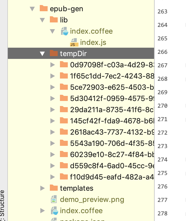Image resolution: width=186 pixels, height=221 pixels.
Task: Select folder name 5ce72903-e625-4503-b
Action: tap(112, 87)
